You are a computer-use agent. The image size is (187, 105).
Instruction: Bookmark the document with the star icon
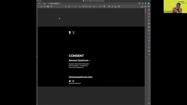(41, 6)
